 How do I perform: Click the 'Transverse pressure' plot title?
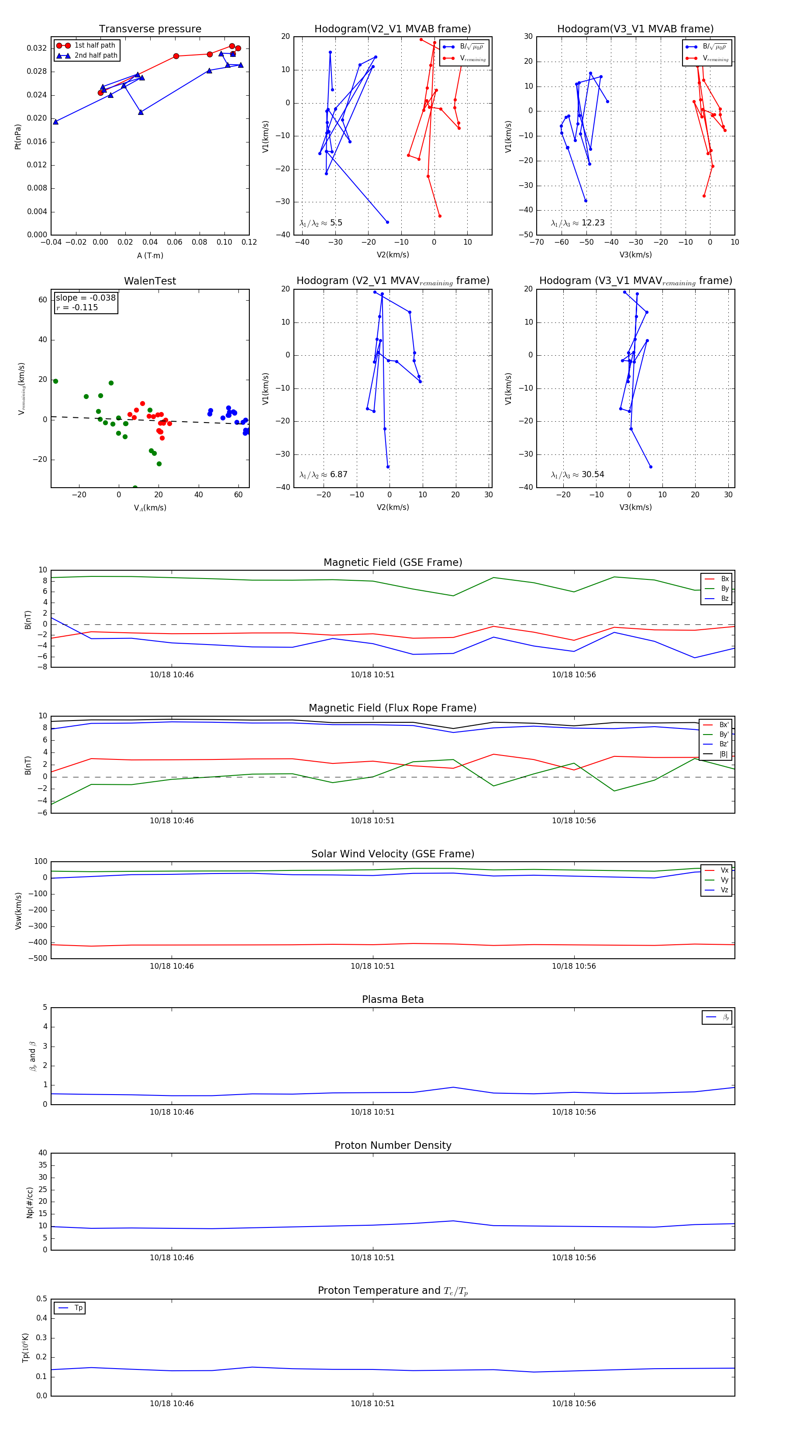[150, 29]
